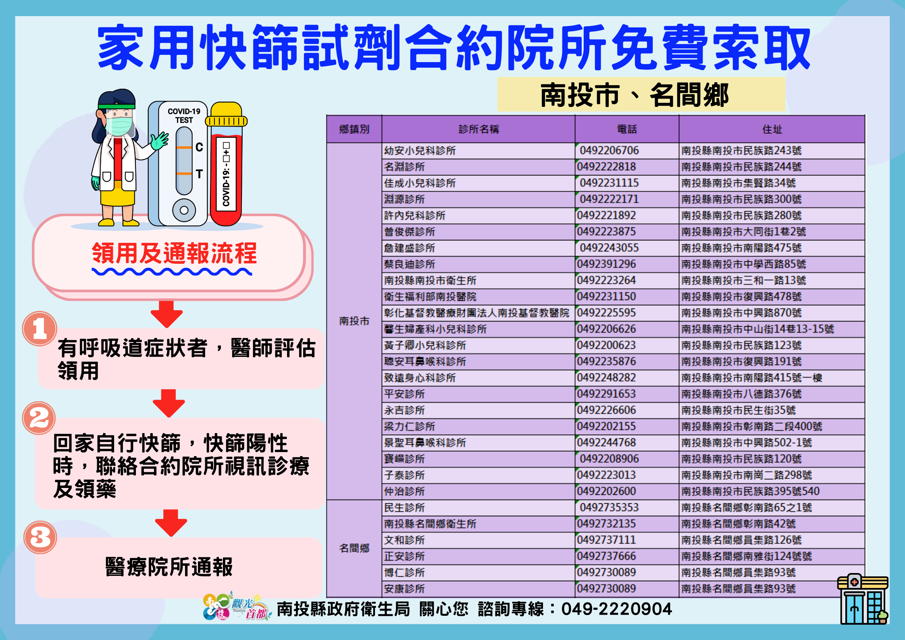This screenshot has width=905, height=640.
Task: Click the phone number 0492735353
Action: [x=609, y=507]
